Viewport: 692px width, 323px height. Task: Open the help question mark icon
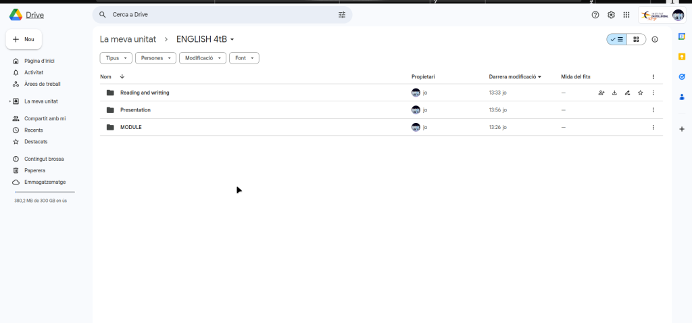[x=595, y=15]
